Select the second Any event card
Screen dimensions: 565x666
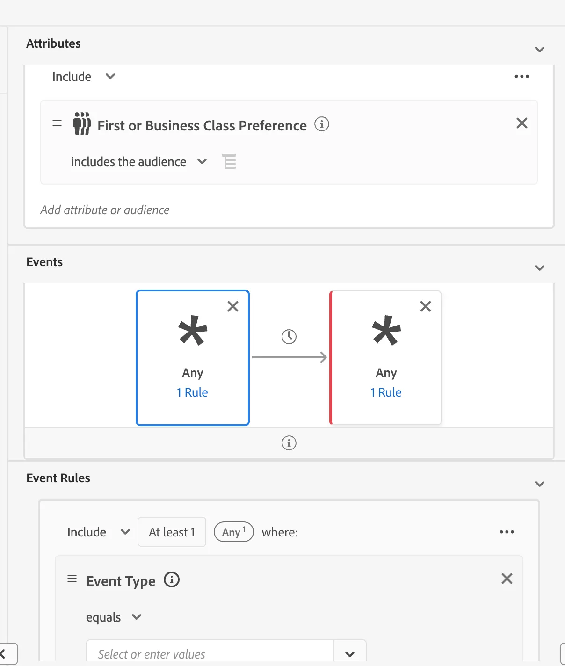point(385,358)
